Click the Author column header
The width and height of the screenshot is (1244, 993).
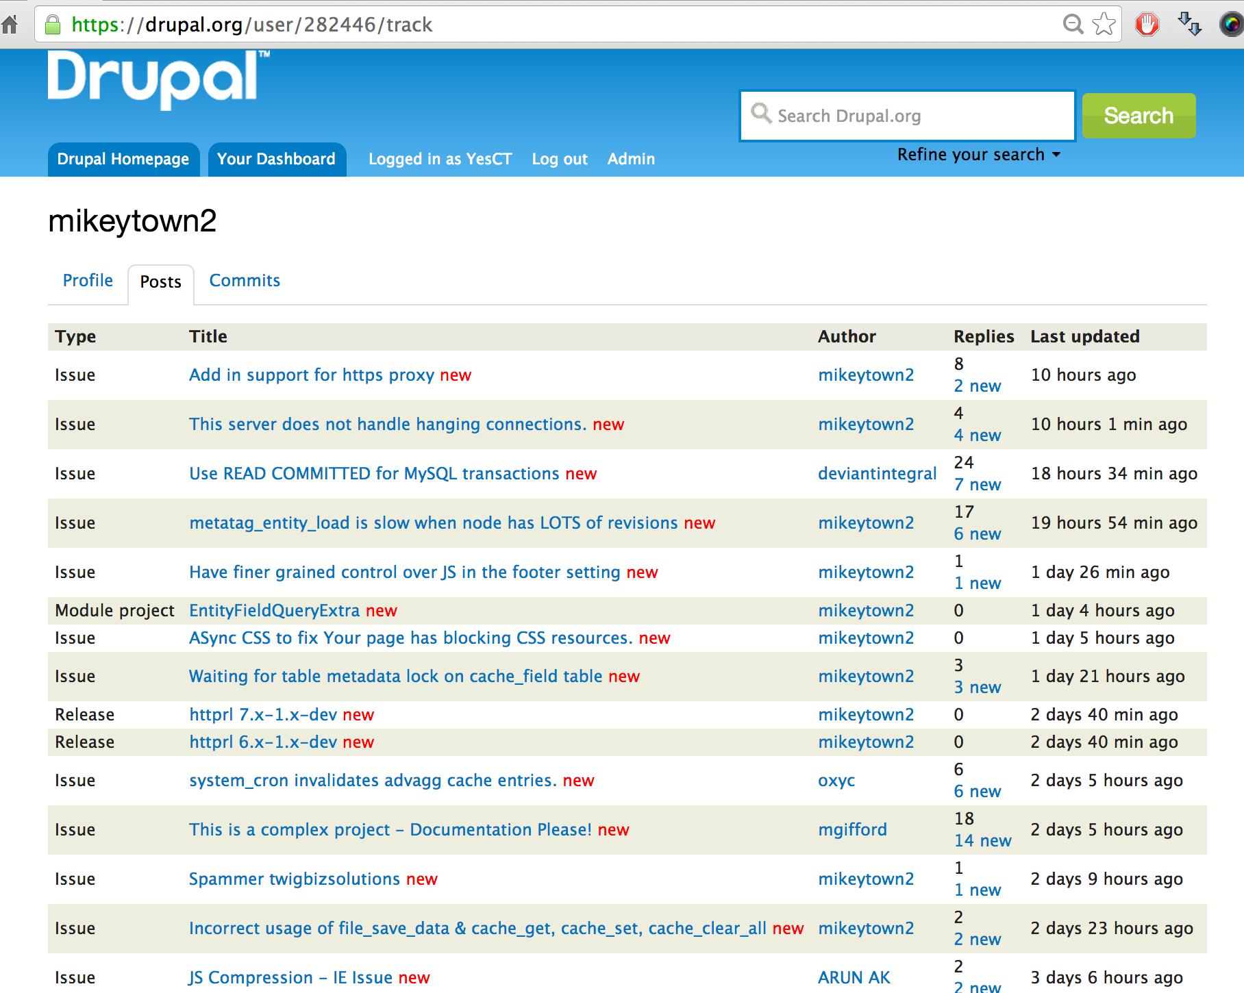[847, 337]
